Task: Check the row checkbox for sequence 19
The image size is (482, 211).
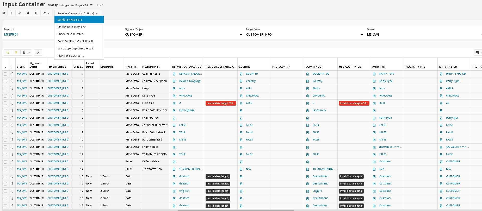Action: click(5, 206)
